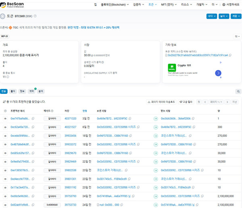Image resolution: width=242 pixels, height=208 pixels.
Task: Preview details of transaction 0xe747ba9a86
Action: pos(5,119)
